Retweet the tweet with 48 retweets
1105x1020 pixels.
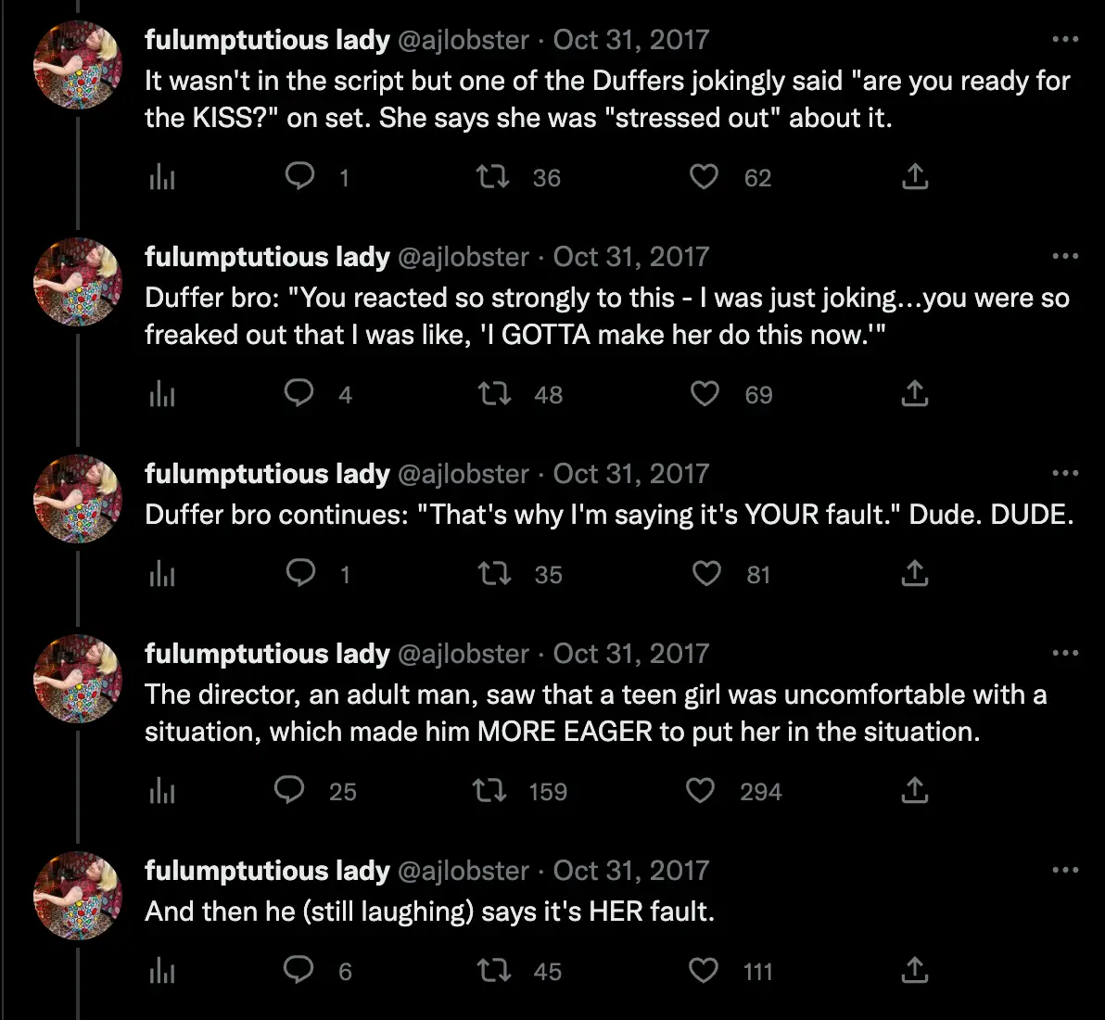click(x=493, y=394)
